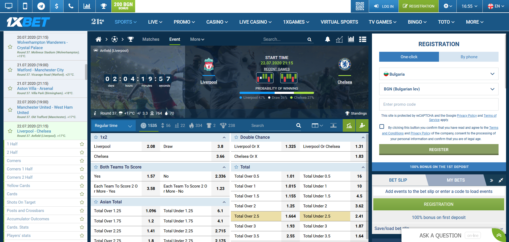Click the markets search magnifier icon
The image size is (509, 242).
(x=298, y=126)
